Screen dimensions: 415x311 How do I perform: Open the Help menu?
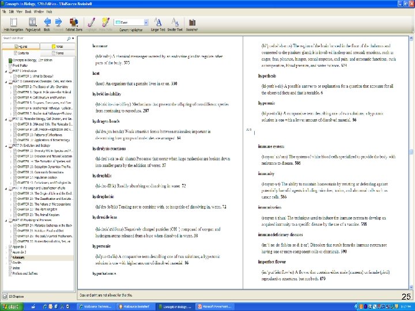click(49, 12)
